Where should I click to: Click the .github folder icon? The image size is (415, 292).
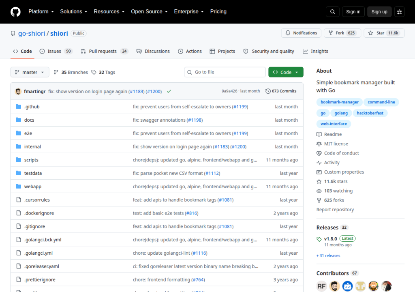19,107
